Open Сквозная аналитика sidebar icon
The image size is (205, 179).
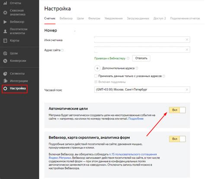5,13
